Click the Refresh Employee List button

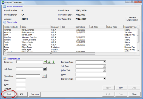pos(132,19)
